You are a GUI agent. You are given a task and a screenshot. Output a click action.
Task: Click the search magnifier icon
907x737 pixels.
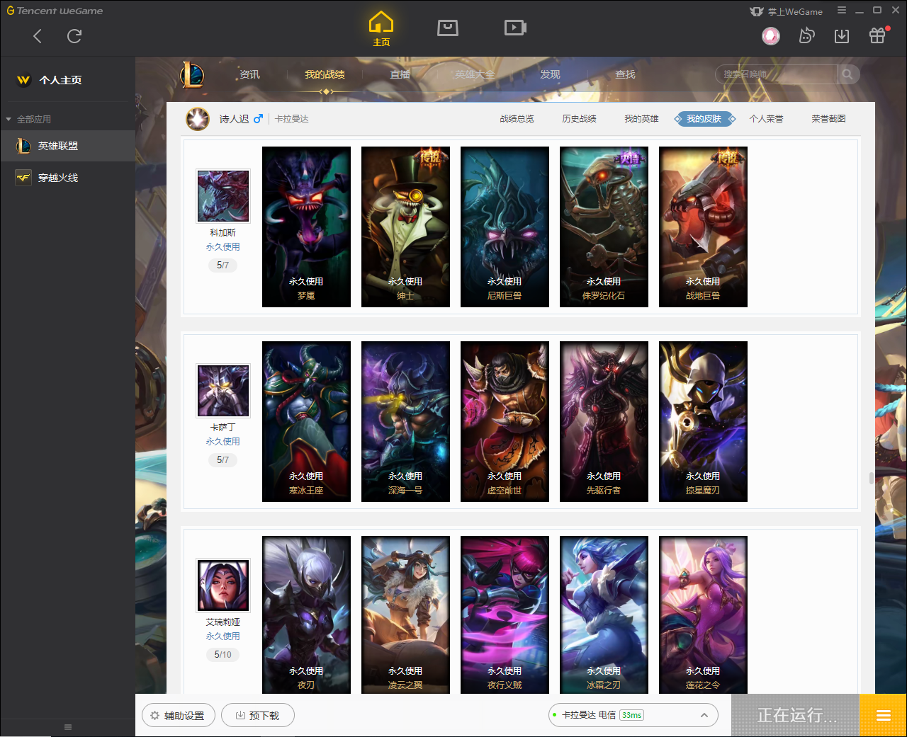coord(847,74)
